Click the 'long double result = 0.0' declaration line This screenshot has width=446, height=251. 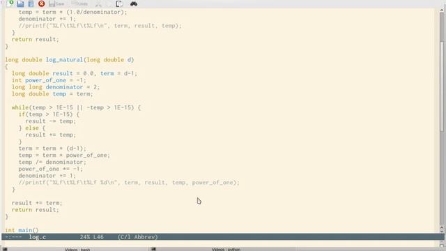pos(75,73)
